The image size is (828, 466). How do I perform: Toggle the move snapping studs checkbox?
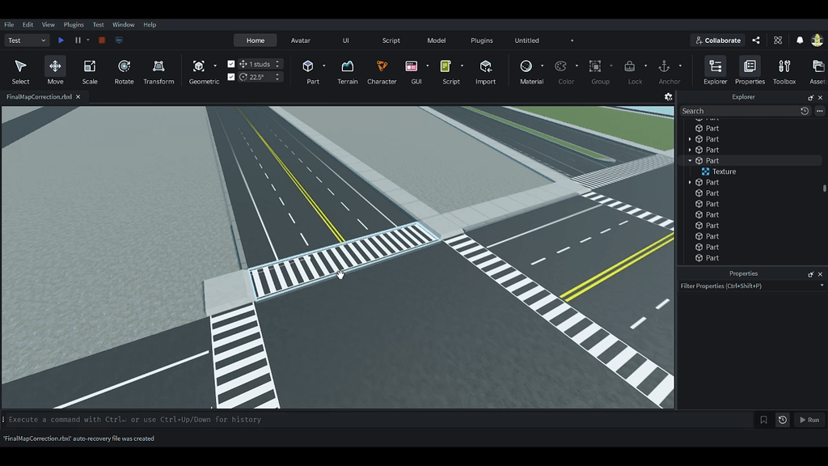coord(230,64)
